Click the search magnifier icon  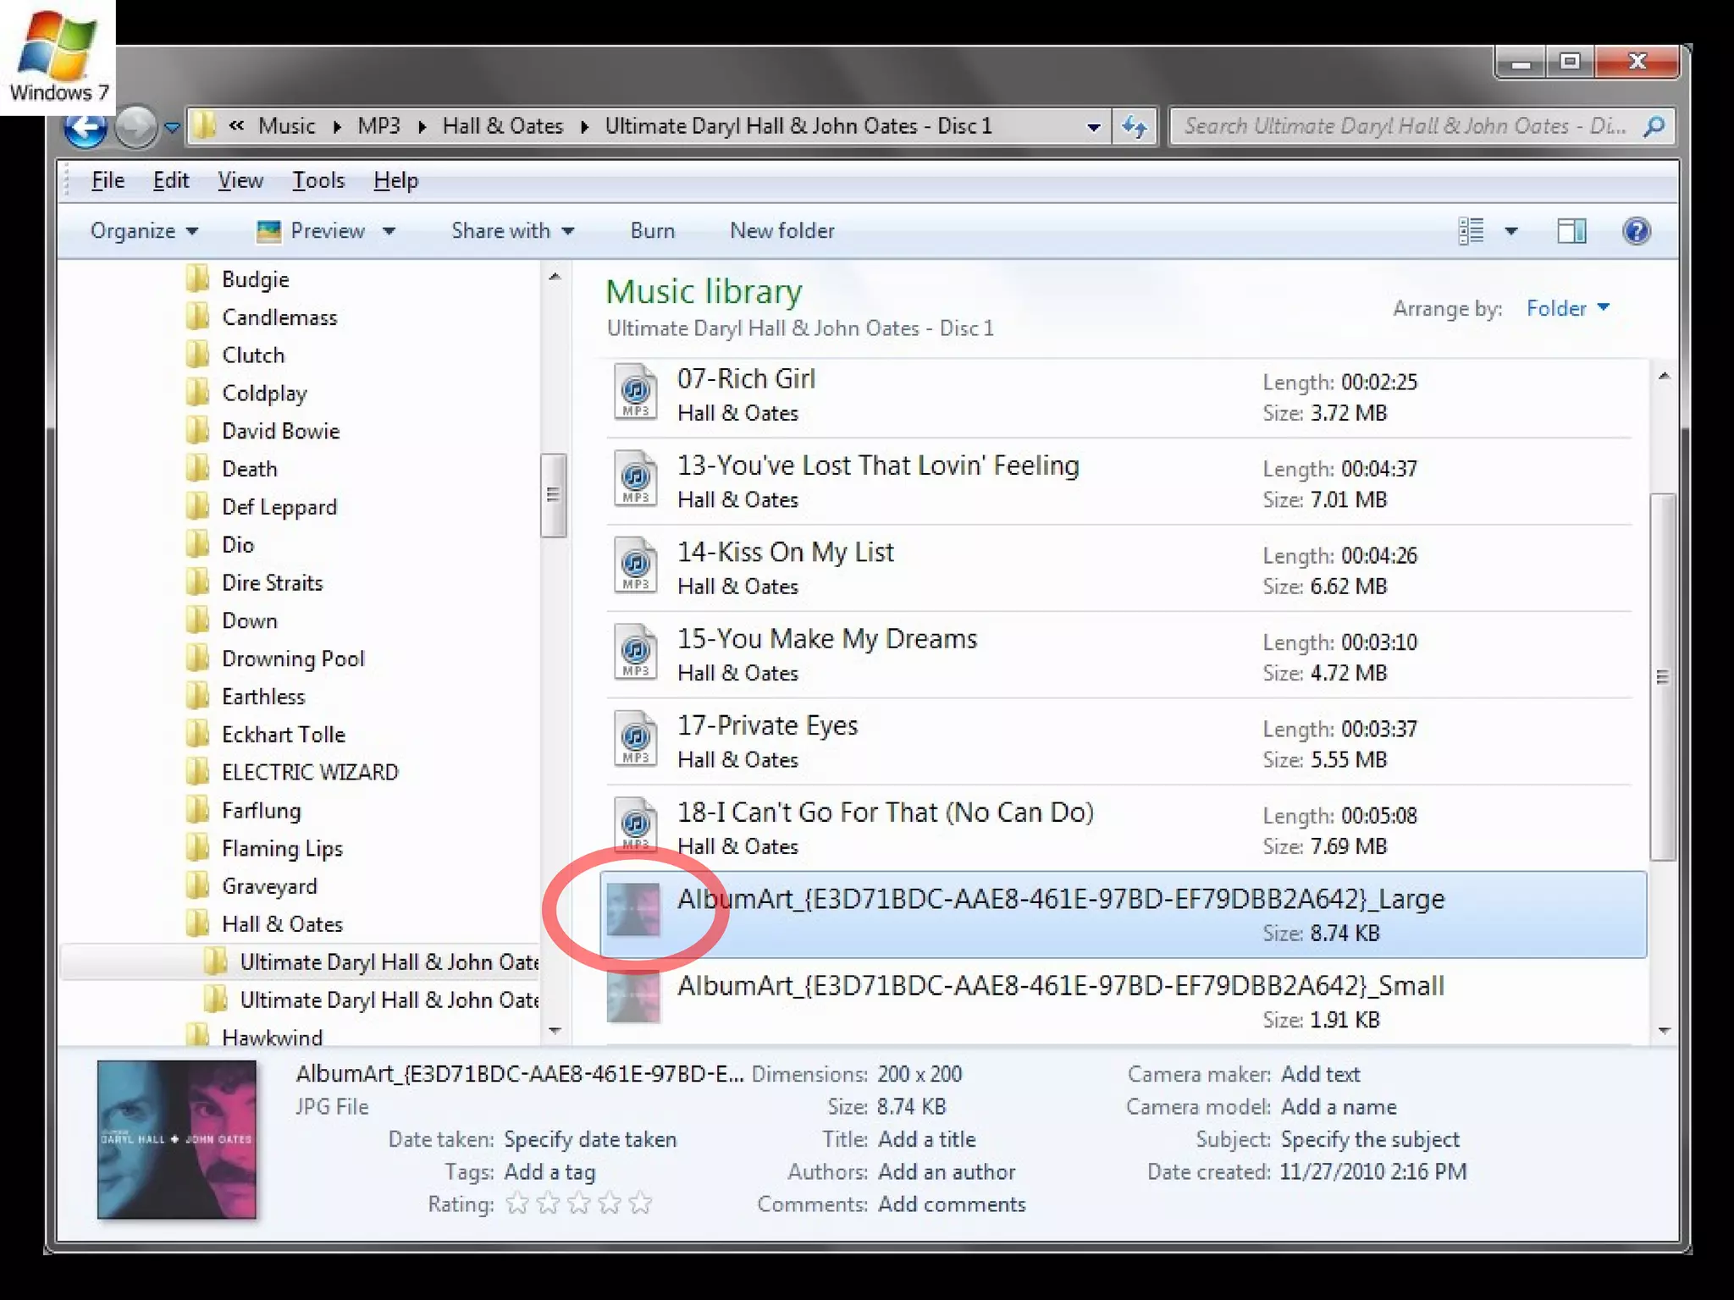(1654, 127)
